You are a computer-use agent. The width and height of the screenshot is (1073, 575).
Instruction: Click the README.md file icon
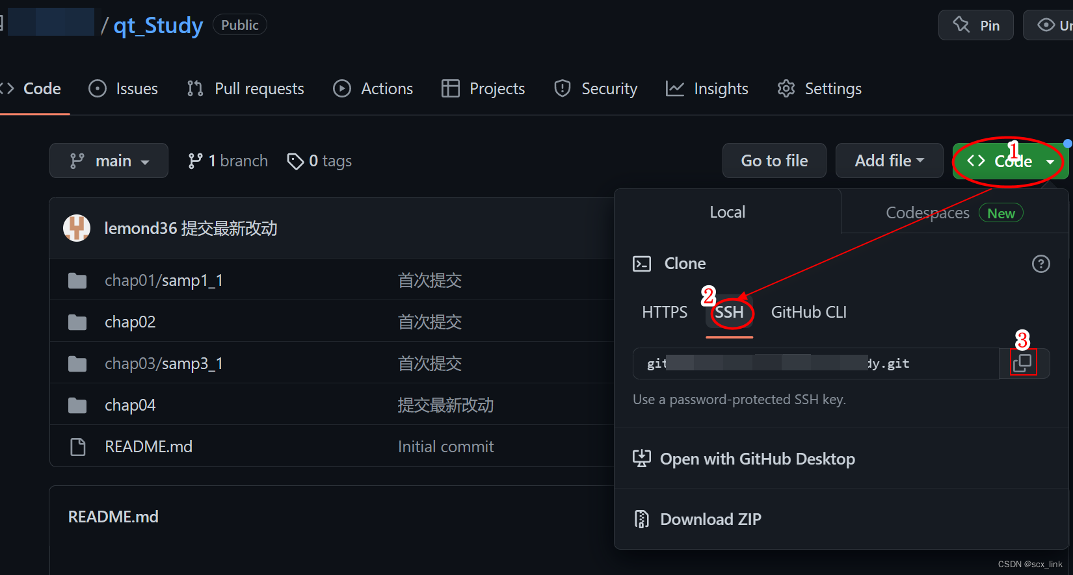click(x=78, y=447)
